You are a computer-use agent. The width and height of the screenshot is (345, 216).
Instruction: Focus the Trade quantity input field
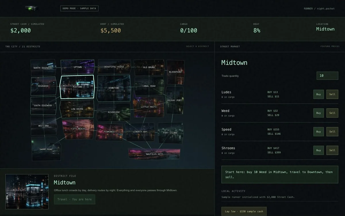coord(327,76)
